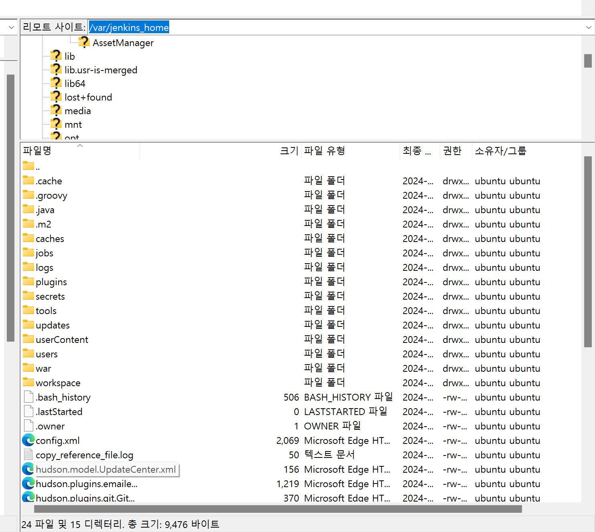Viewport: 595px width, 532px height.
Task: Select the lib.usr-is-merged tree label
Action: [101, 70]
